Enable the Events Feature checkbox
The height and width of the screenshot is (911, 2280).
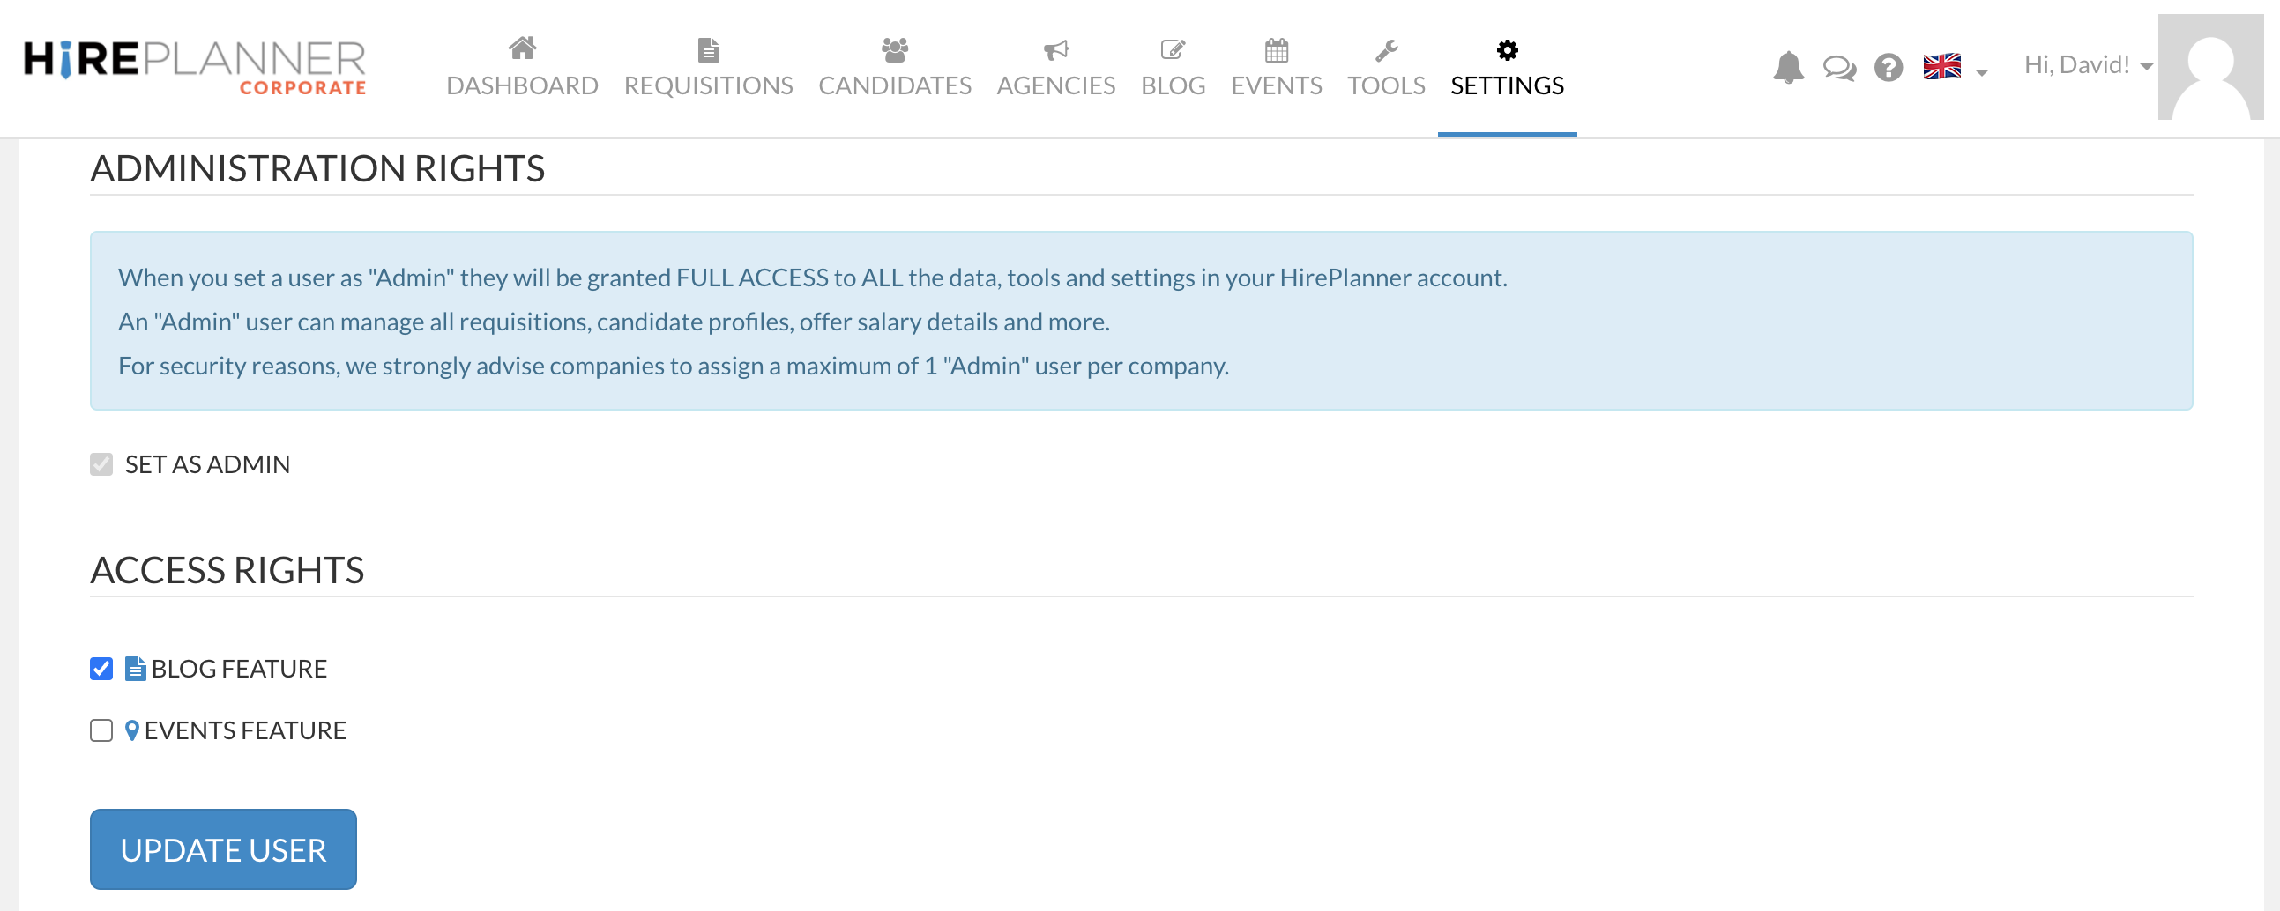100,730
